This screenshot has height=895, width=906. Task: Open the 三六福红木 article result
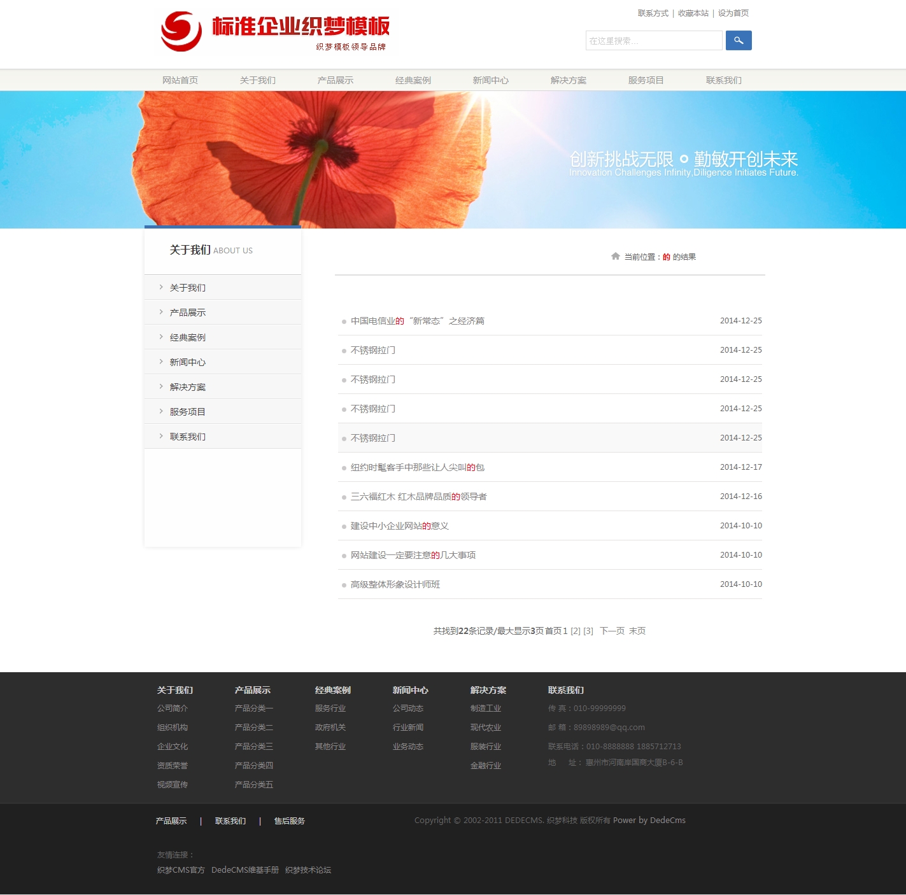tap(418, 497)
